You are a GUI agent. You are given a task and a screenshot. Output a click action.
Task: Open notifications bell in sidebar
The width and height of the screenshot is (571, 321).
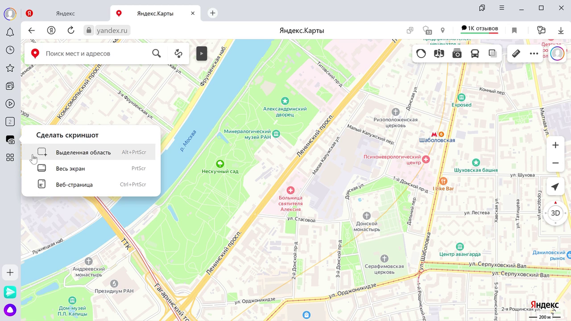(10, 32)
